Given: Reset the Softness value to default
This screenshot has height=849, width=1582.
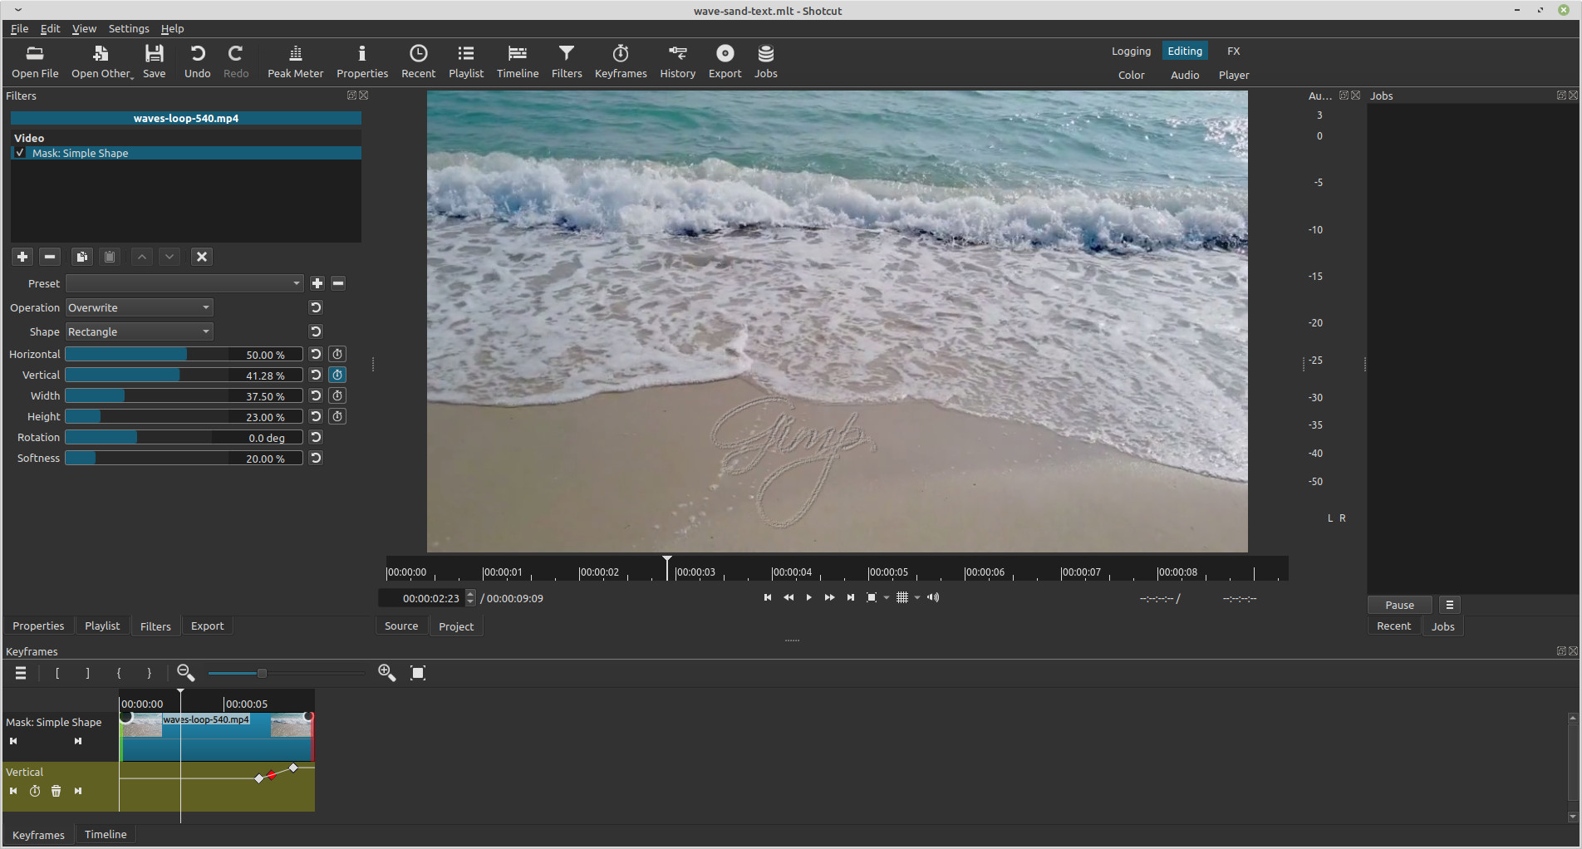Looking at the screenshot, I should (316, 458).
